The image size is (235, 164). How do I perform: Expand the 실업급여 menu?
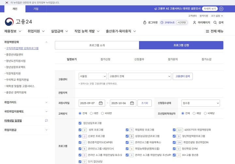(59, 31)
